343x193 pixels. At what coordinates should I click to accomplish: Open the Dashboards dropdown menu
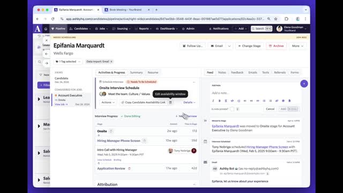coord(167,28)
